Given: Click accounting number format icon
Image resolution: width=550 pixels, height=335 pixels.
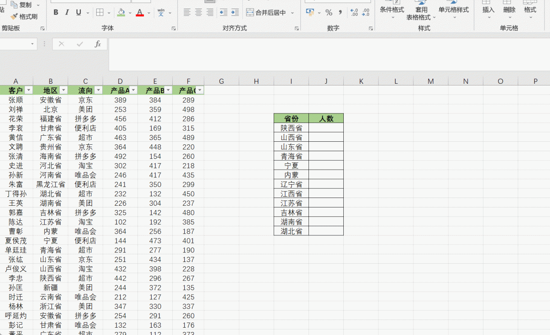Looking at the screenshot, I should coord(310,12).
